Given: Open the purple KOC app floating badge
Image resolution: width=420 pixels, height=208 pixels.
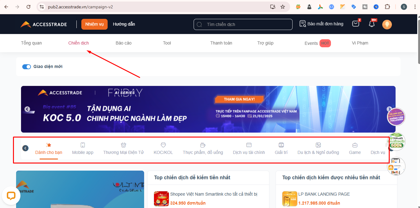Looking at the screenshot, I should pyautogui.click(x=396, y=117).
